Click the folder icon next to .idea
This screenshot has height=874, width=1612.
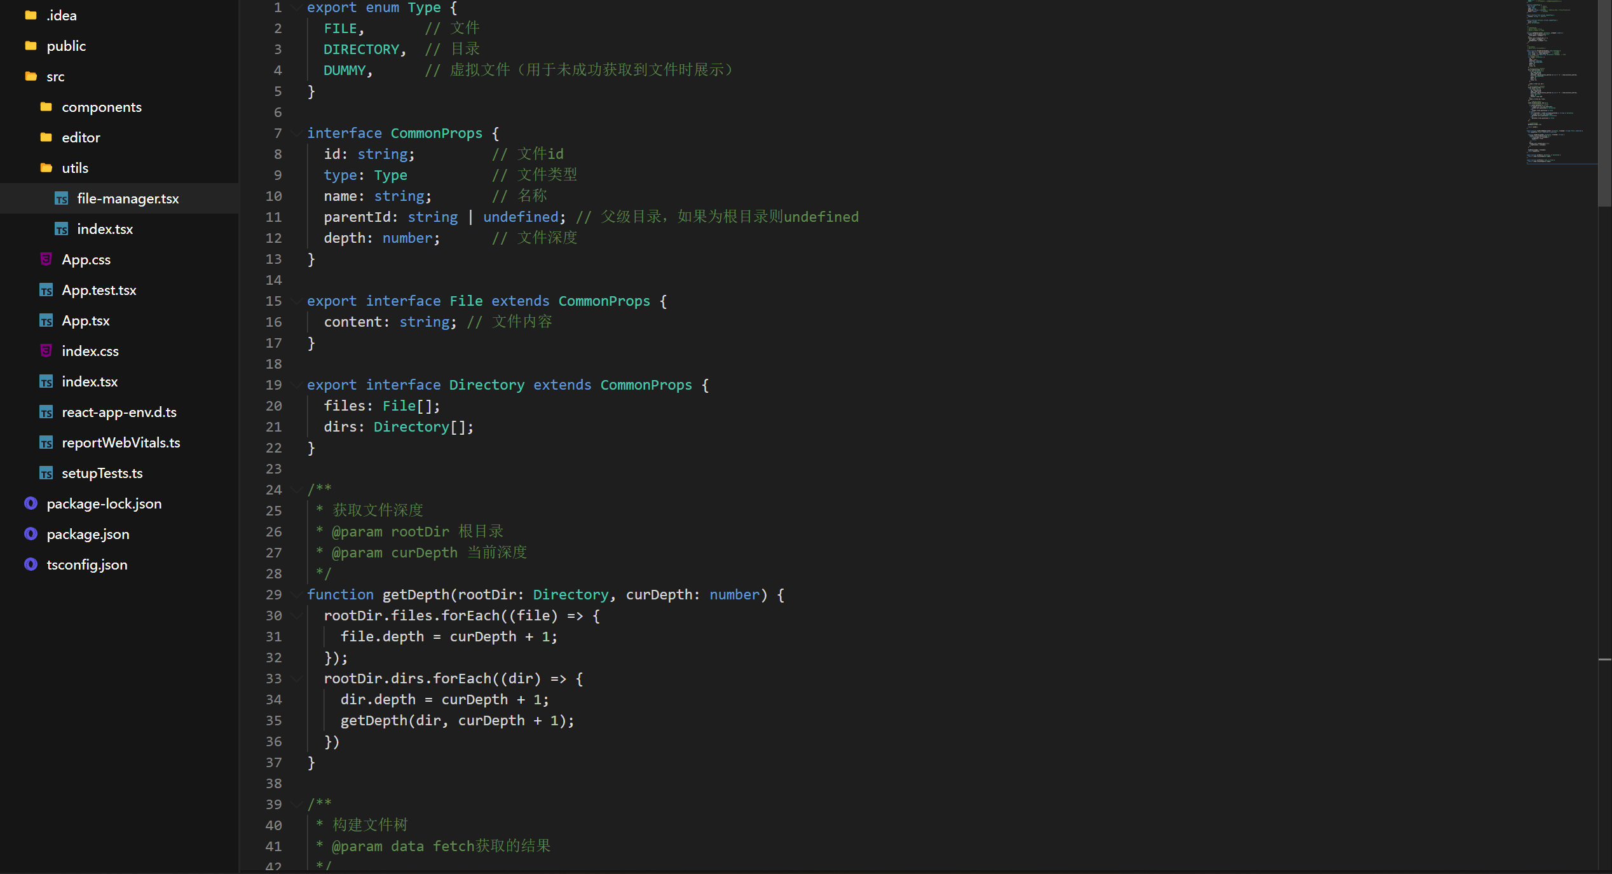click(x=31, y=15)
